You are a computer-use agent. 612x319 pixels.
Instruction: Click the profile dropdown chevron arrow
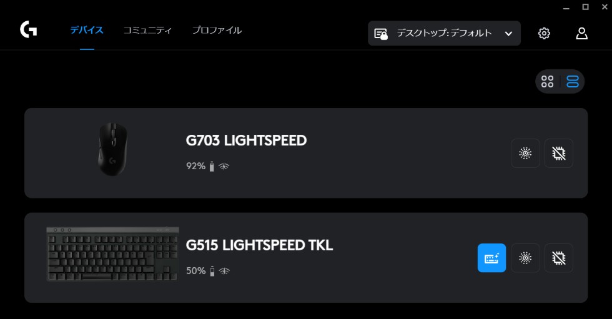(508, 34)
